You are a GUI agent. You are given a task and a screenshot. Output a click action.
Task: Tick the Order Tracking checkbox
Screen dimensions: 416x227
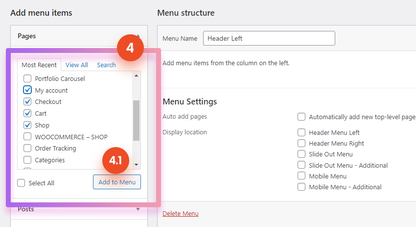(27, 148)
